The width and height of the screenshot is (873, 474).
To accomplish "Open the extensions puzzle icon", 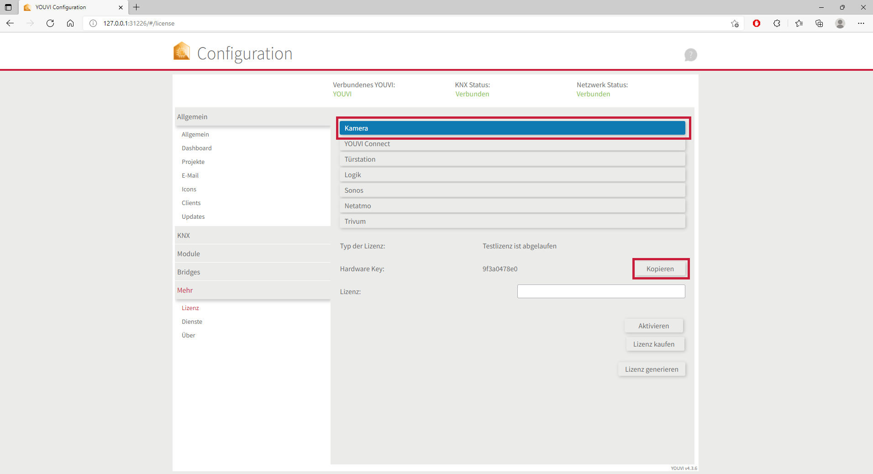I will (777, 23).
